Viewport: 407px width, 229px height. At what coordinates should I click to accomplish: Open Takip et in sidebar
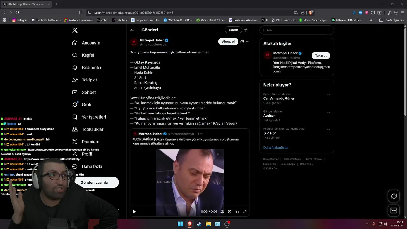[85, 80]
